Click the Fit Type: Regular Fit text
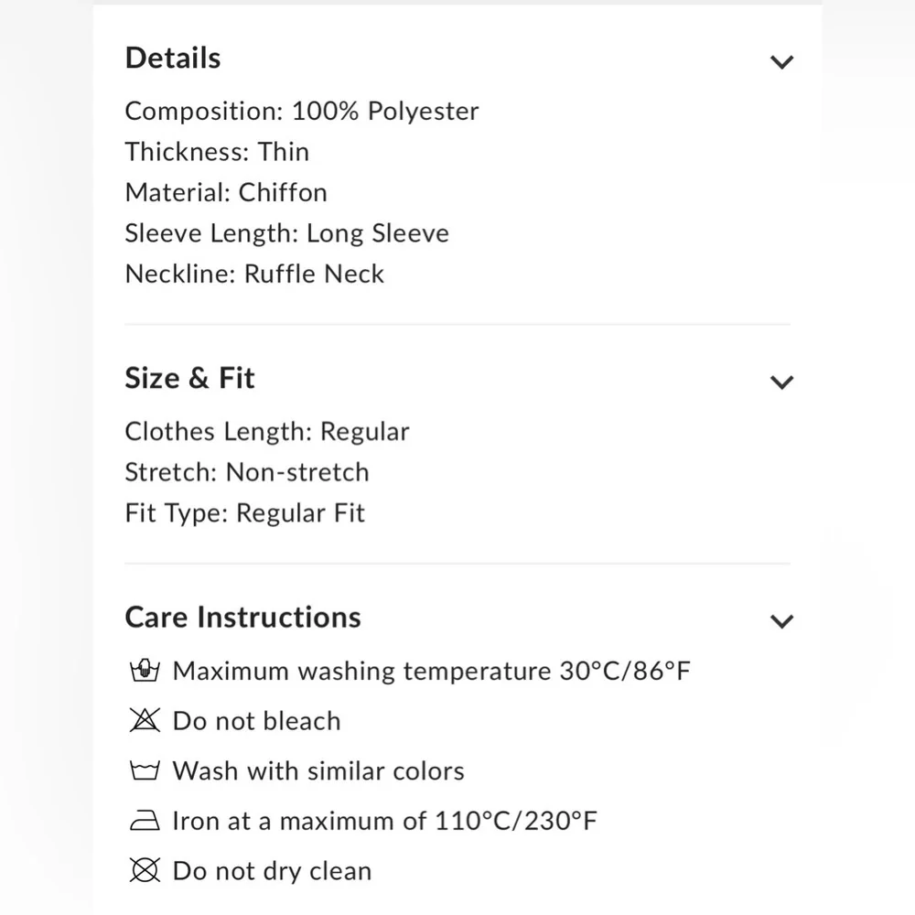The height and width of the screenshot is (915, 915). (x=244, y=513)
